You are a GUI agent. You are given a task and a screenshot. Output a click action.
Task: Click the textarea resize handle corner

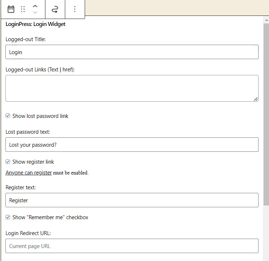point(256,99)
